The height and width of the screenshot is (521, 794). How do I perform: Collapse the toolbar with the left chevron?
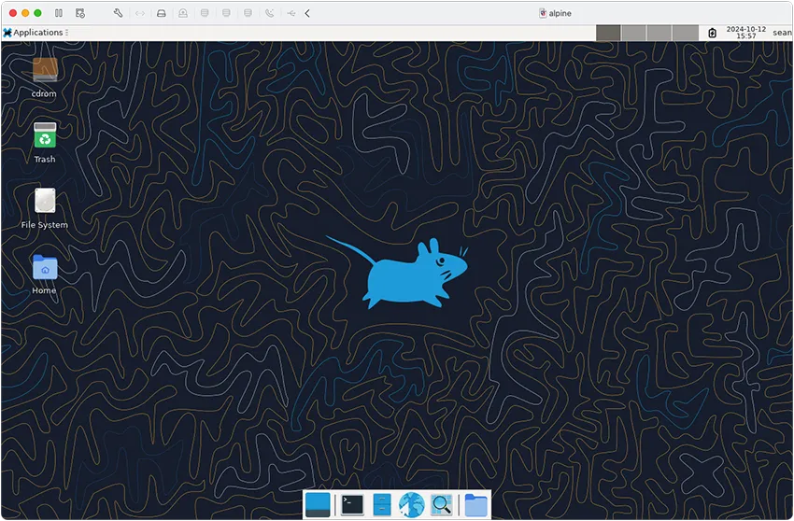coord(307,13)
